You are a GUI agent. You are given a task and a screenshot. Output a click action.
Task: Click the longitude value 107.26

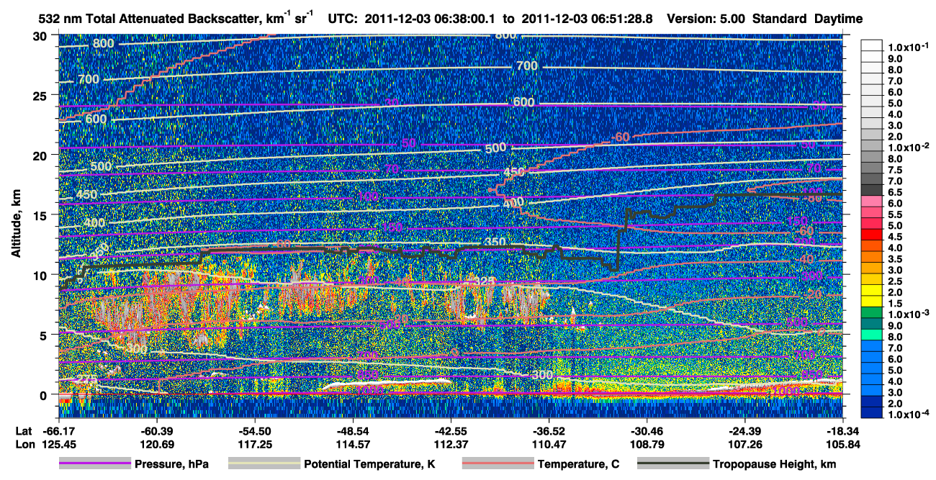click(744, 443)
